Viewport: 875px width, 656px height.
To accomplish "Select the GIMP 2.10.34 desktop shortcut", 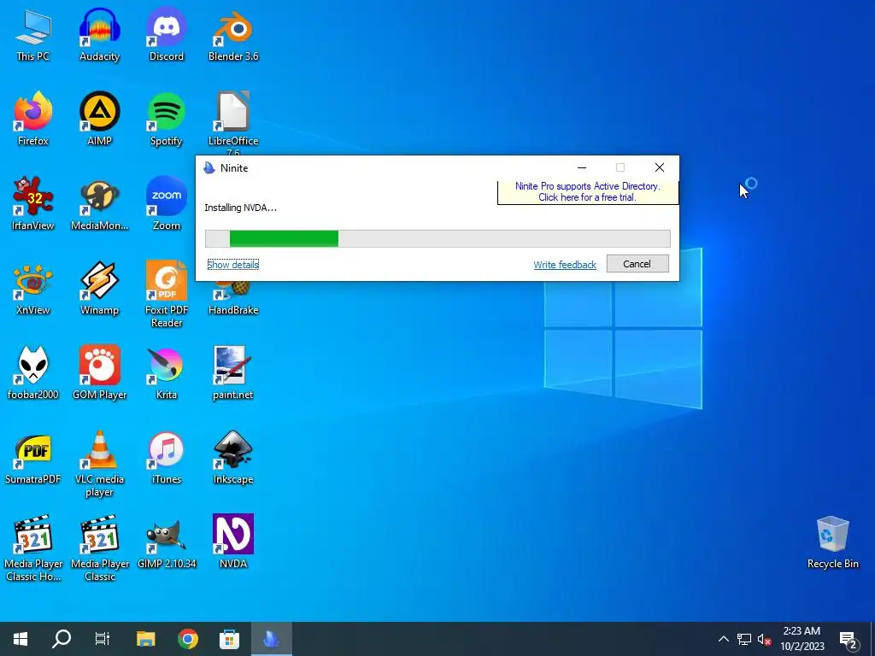I will point(167,542).
